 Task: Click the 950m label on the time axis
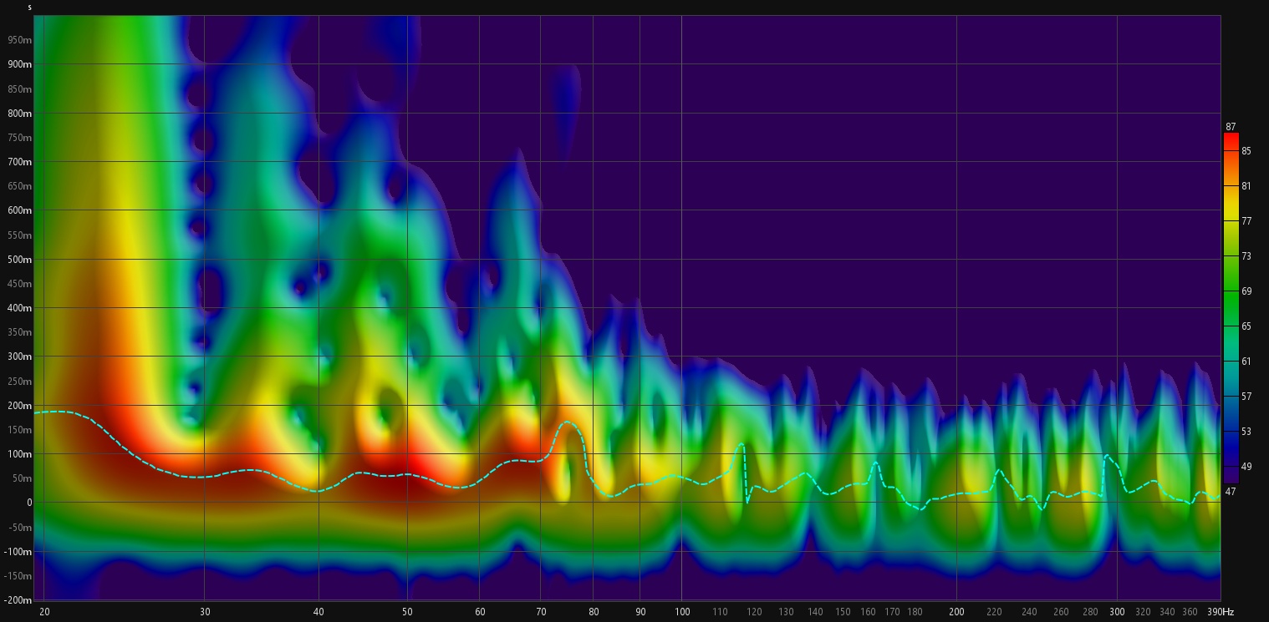pyautogui.click(x=19, y=39)
